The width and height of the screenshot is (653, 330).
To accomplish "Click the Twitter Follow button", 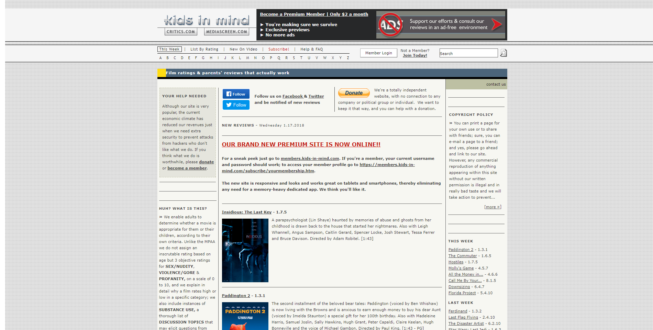I will point(236,105).
